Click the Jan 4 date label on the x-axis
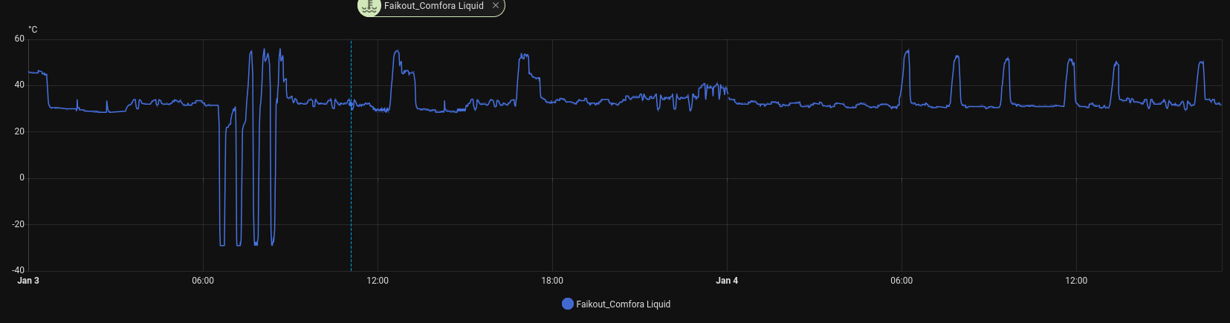 pos(726,281)
